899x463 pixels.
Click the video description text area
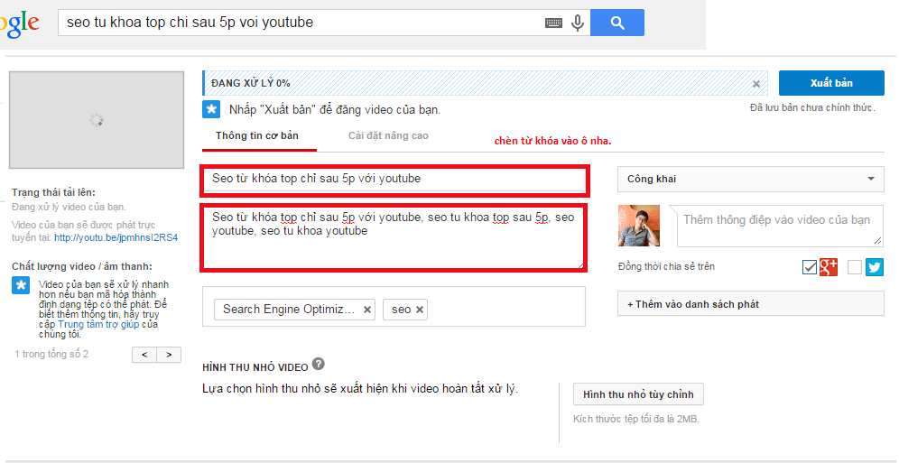pyautogui.click(x=394, y=237)
